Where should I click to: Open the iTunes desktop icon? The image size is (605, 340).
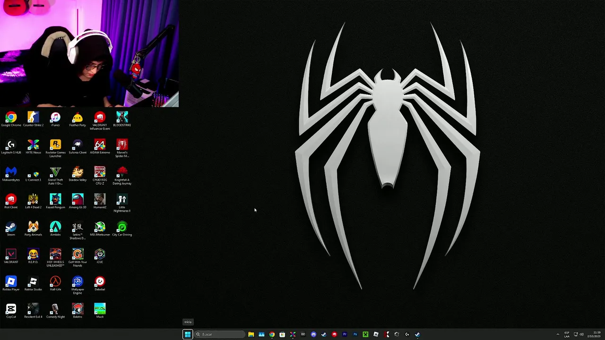(x=55, y=119)
